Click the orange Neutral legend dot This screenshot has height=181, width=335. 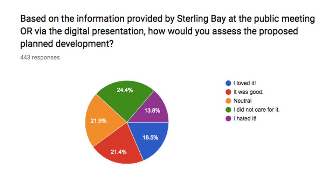[228, 101]
